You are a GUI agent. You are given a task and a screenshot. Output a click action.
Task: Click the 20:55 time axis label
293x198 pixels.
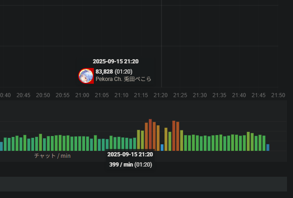pos(62,95)
